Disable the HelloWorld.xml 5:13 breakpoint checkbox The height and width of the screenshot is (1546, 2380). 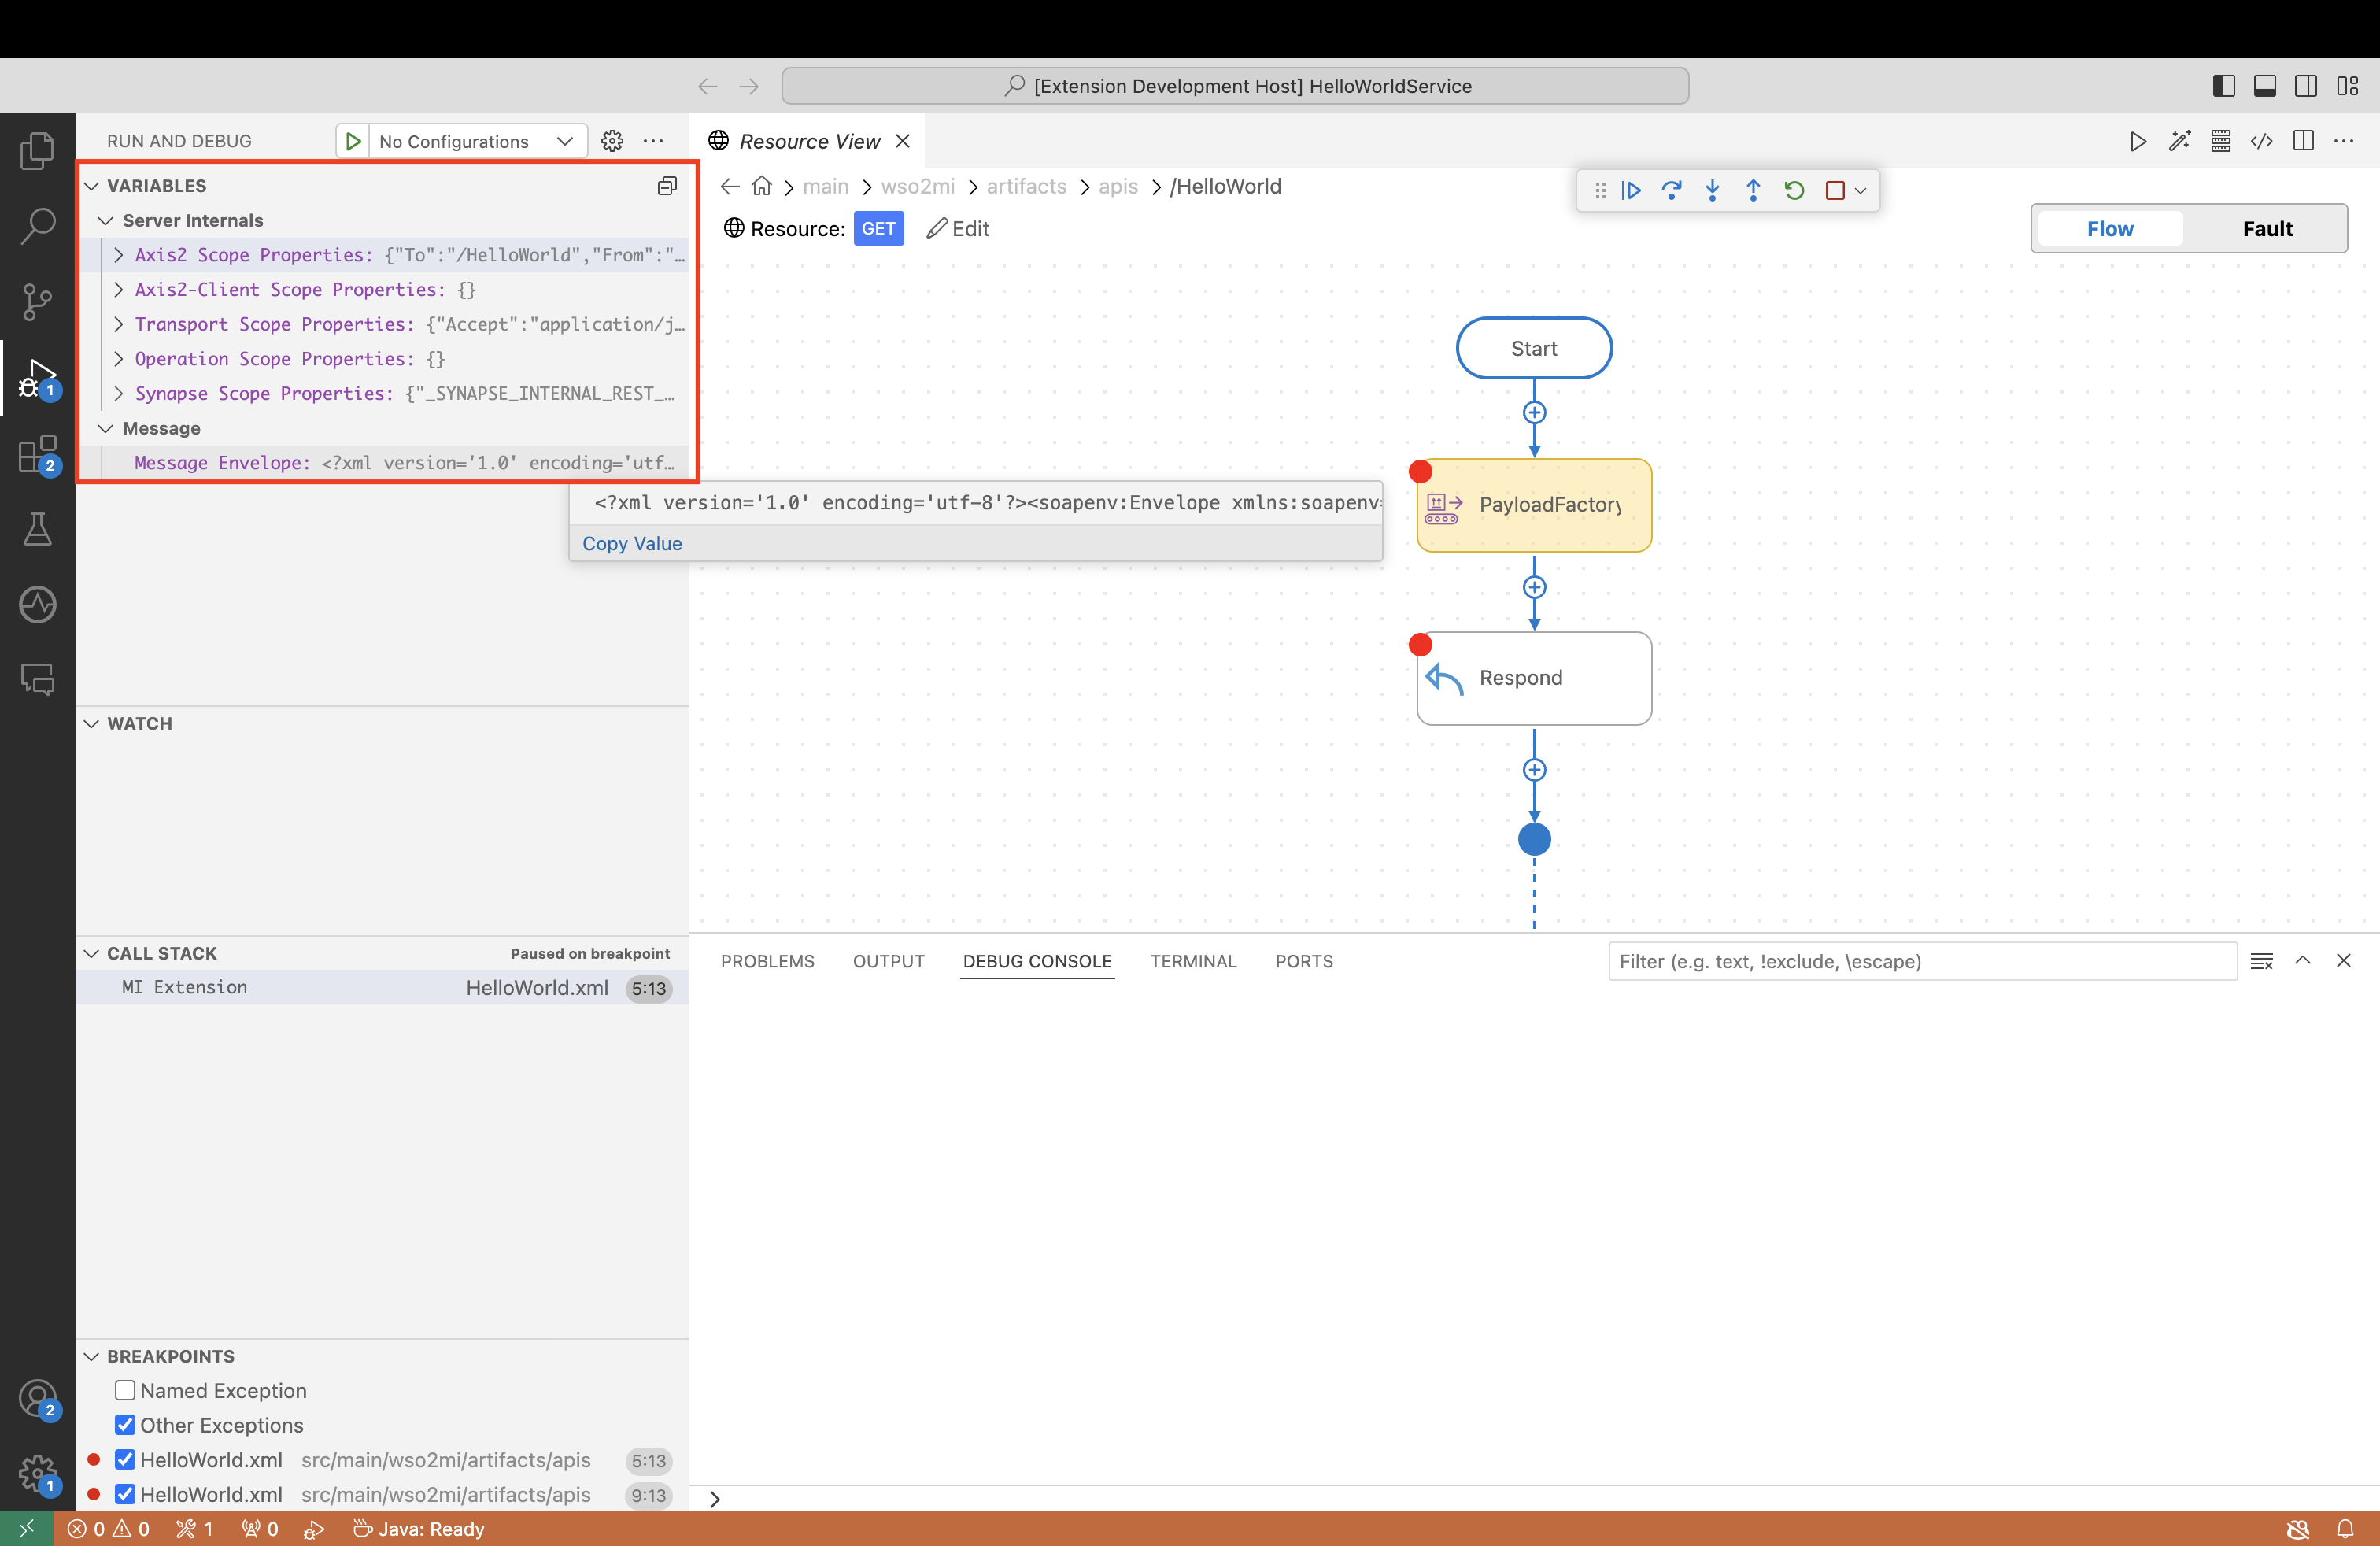pos(125,1459)
